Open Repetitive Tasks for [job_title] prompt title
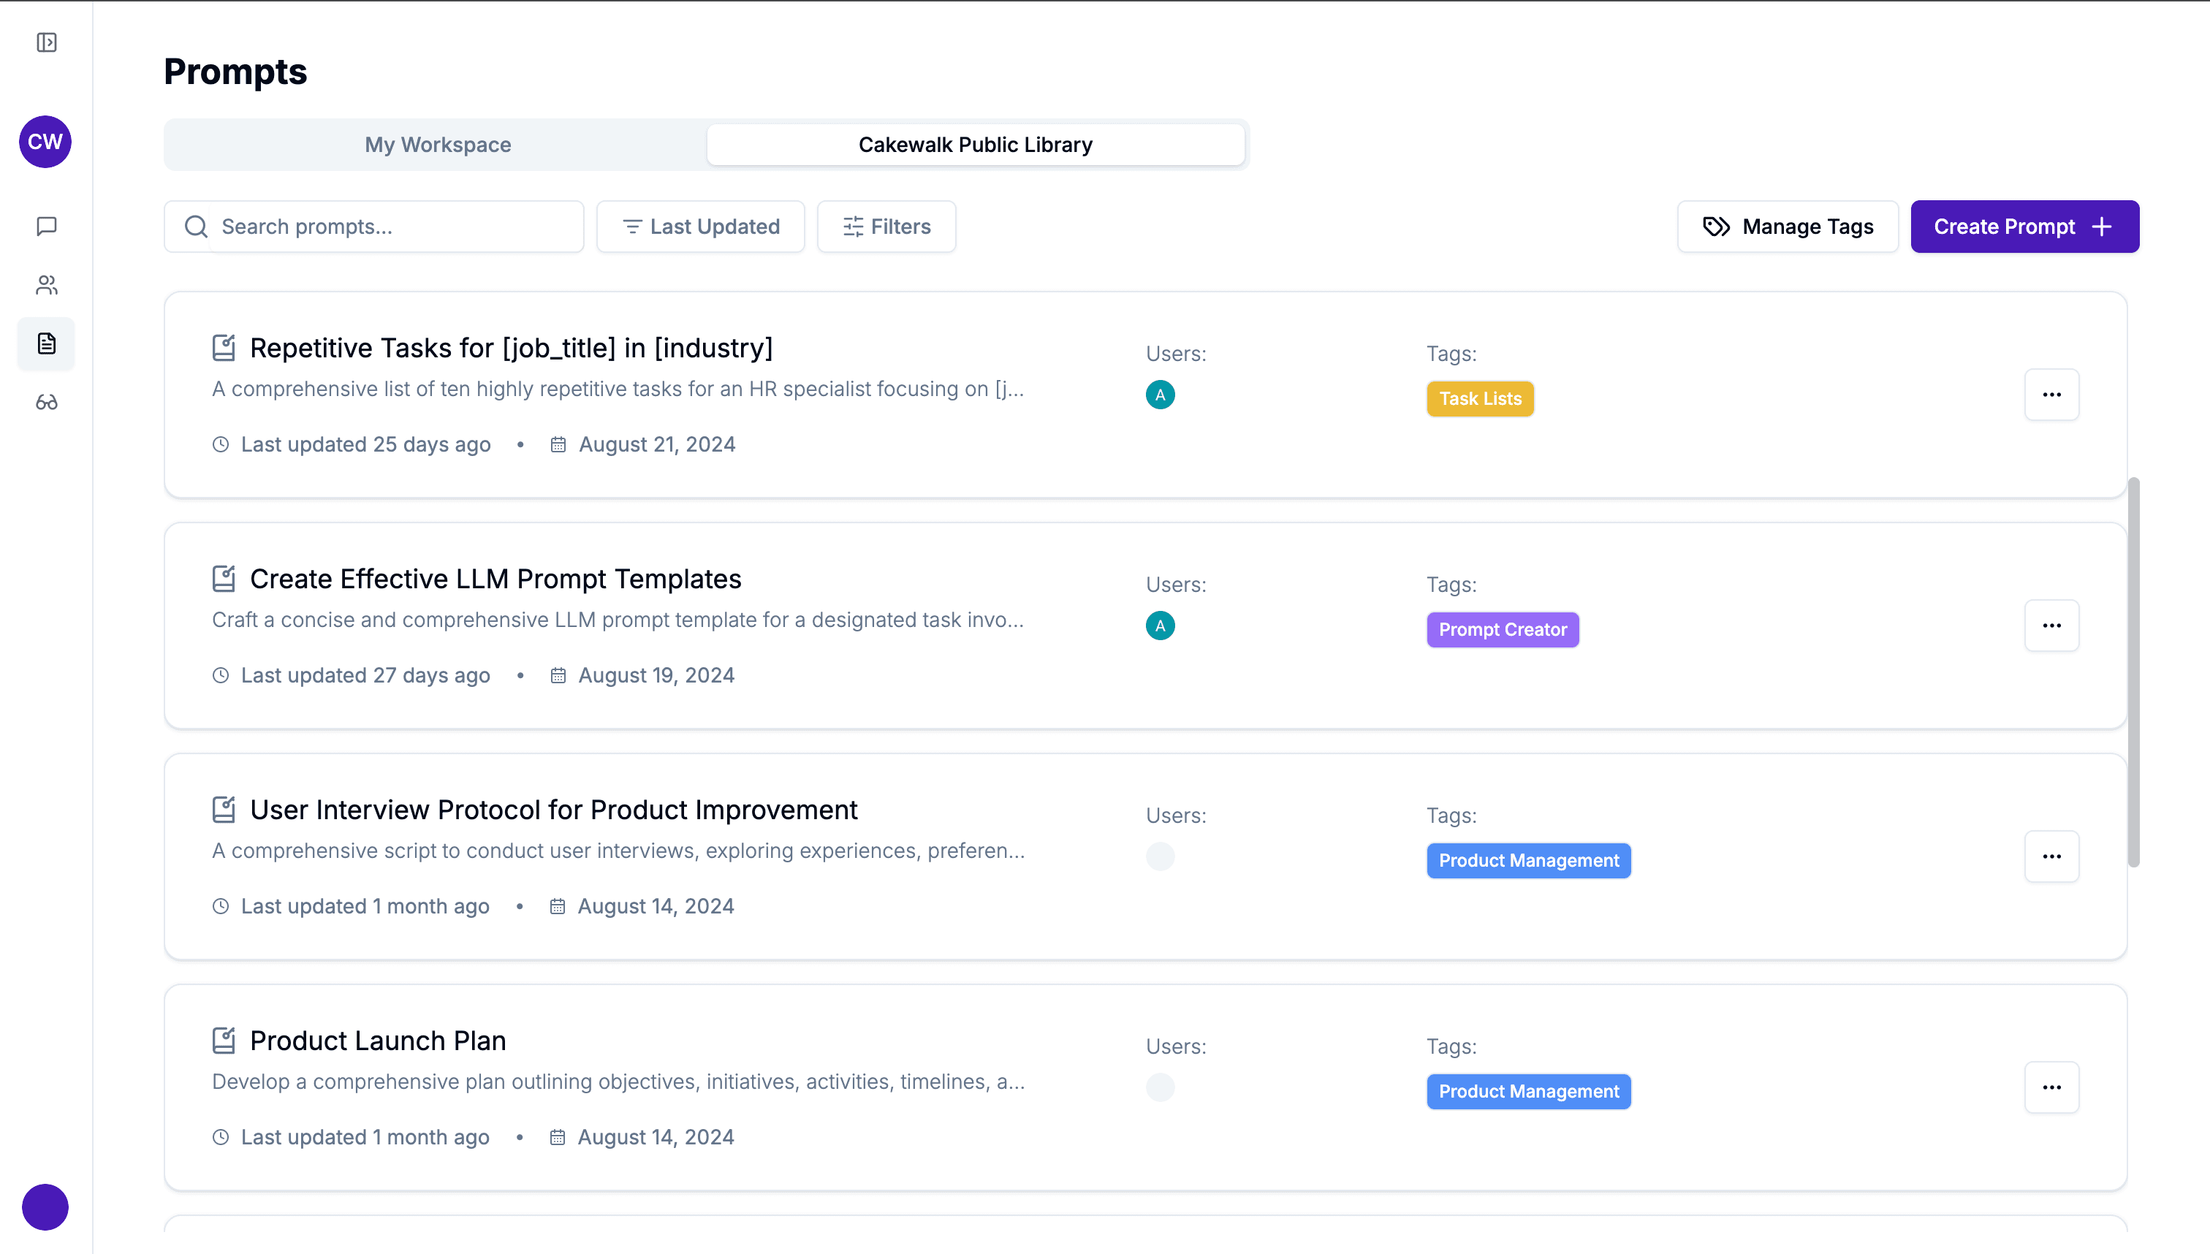 click(512, 348)
